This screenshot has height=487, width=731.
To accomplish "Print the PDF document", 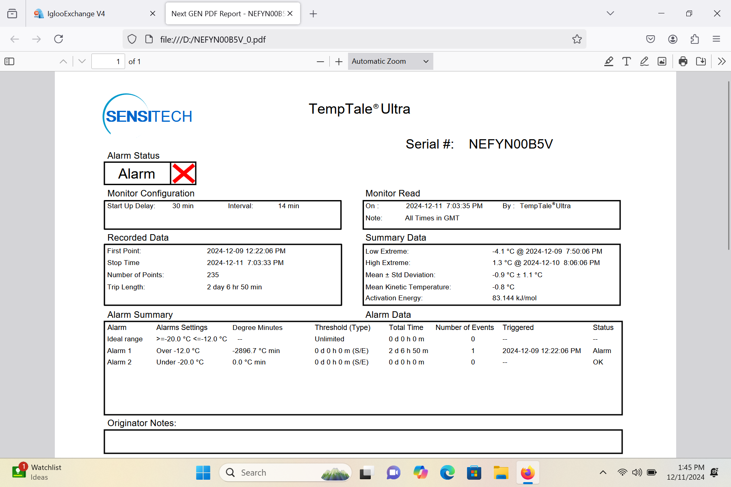I will tap(683, 61).
